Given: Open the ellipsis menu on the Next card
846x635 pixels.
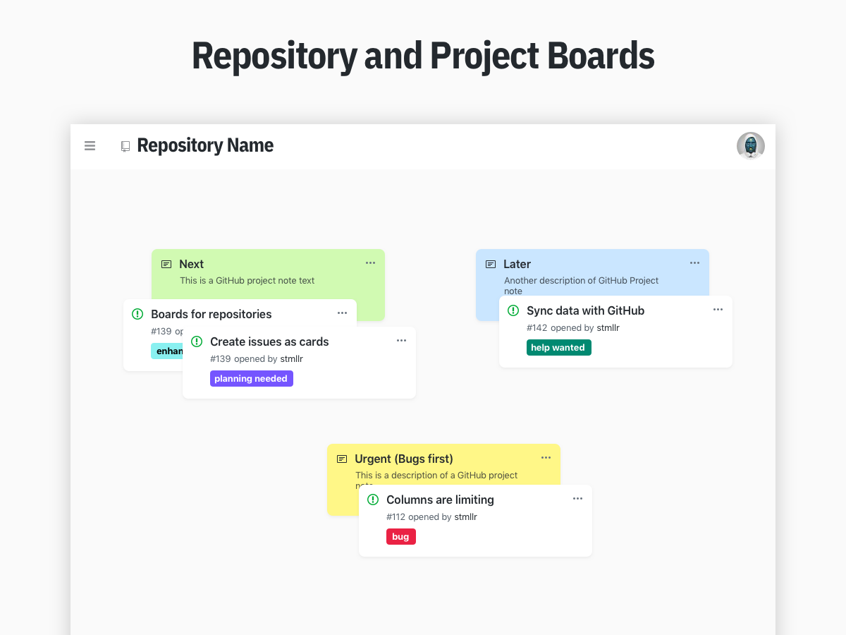Looking at the screenshot, I should pyautogui.click(x=370, y=262).
